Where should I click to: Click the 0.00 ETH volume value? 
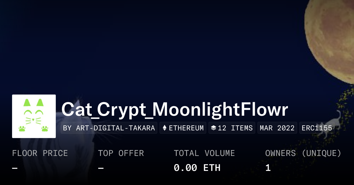click(x=197, y=168)
